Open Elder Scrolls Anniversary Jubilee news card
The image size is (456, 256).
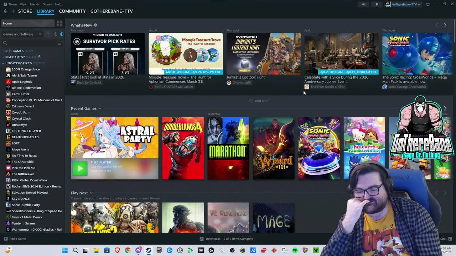(341, 54)
